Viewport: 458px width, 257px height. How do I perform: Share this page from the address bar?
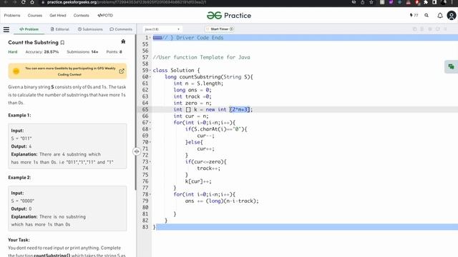[363, 2]
